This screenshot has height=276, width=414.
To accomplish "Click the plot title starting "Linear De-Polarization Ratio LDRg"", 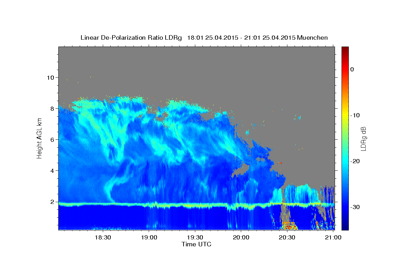I will click(x=204, y=38).
